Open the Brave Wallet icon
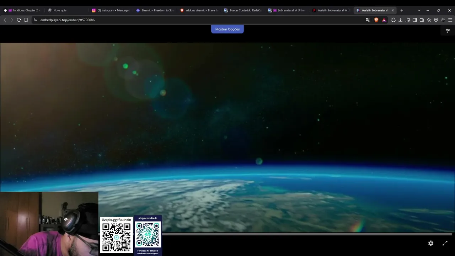The width and height of the screenshot is (455, 256). [x=422, y=20]
